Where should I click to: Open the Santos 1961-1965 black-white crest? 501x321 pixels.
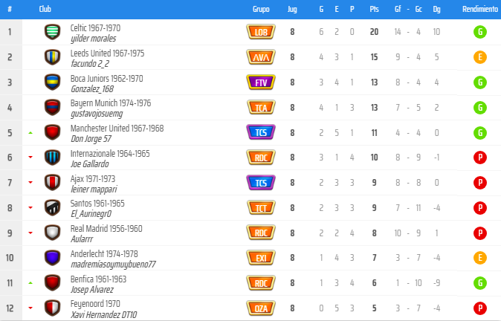tap(52, 208)
